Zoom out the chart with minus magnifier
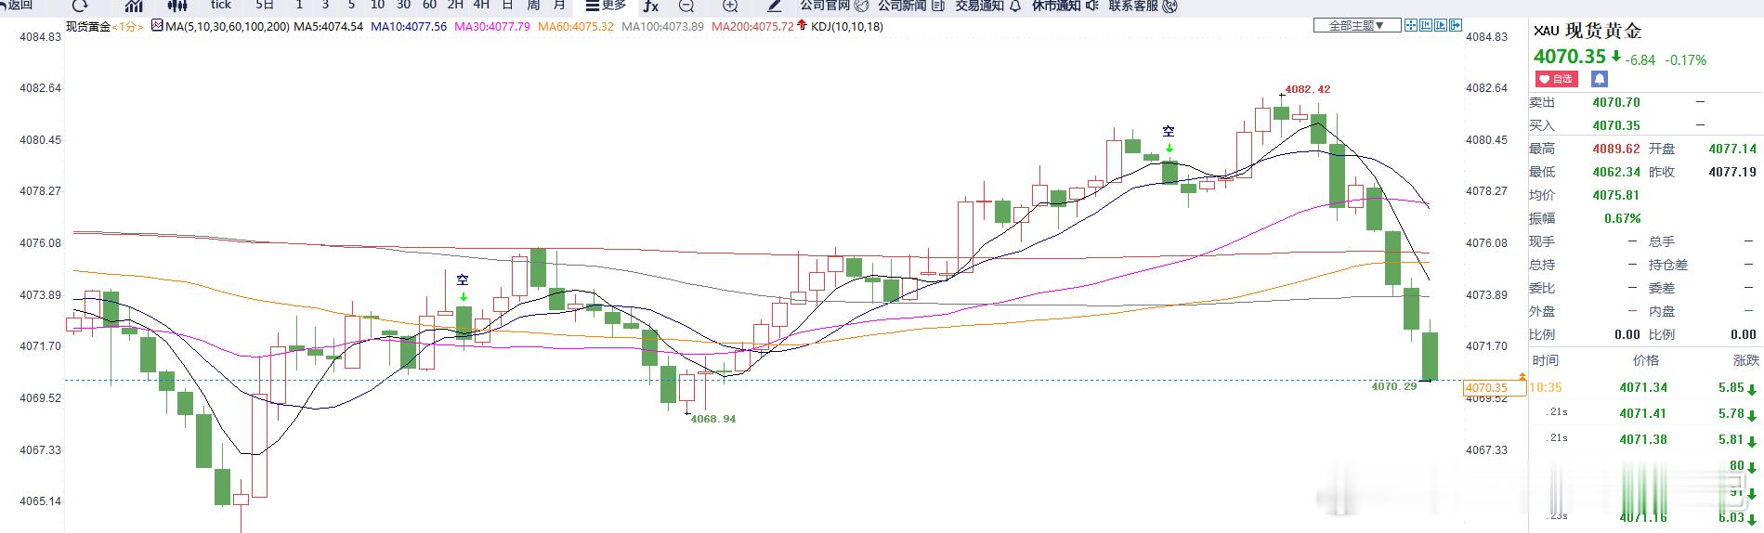 point(686,5)
